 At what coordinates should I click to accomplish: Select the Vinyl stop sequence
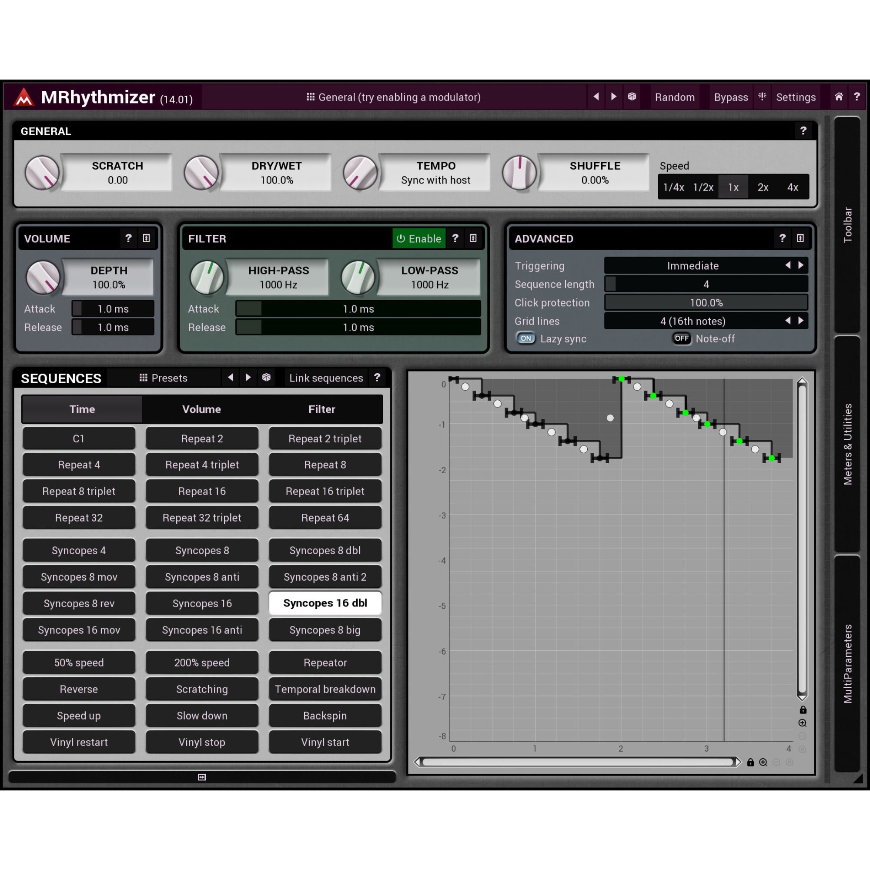(x=202, y=742)
